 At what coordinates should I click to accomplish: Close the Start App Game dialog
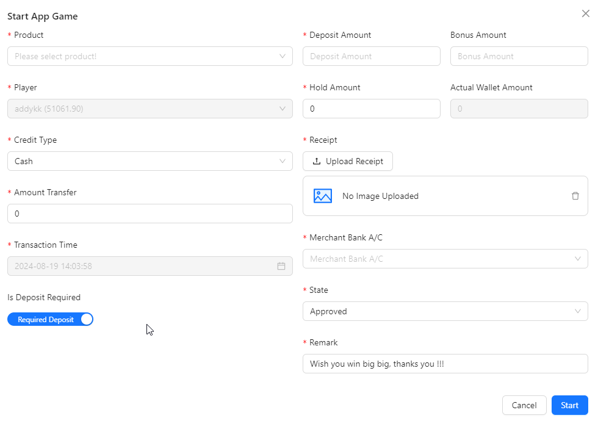pyautogui.click(x=585, y=14)
